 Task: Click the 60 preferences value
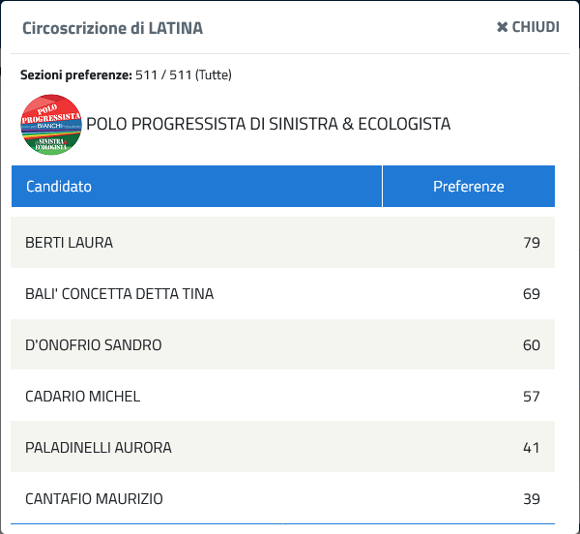point(532,345)
